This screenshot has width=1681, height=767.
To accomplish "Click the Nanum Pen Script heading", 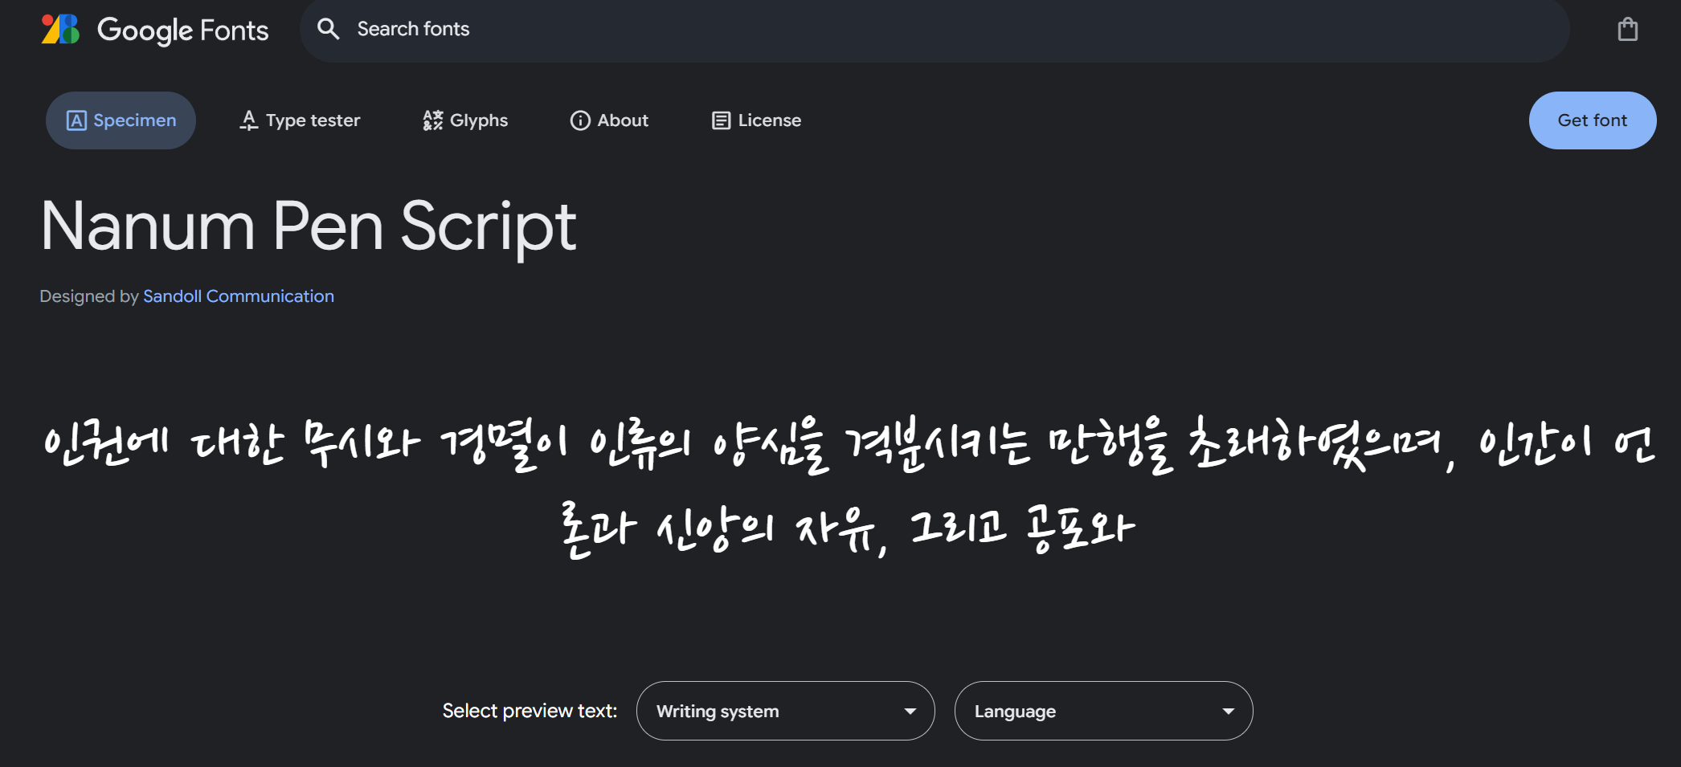I will tap(309, 227).
